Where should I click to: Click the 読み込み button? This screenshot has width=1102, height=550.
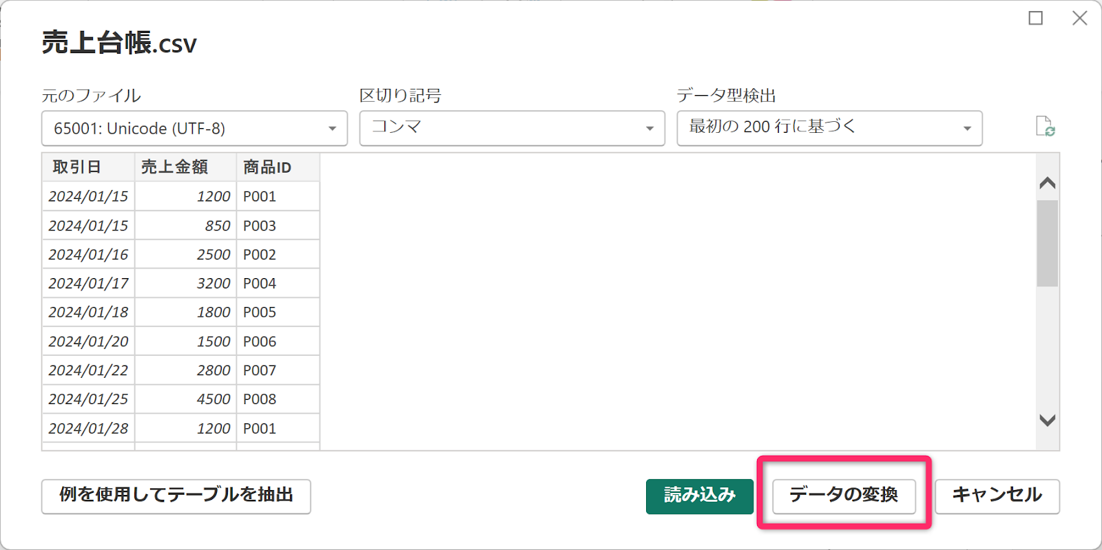point(700,496)
